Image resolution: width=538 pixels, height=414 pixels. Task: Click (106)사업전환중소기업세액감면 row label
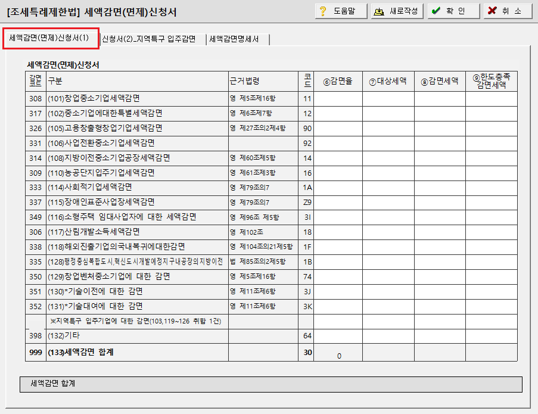(101, 143)
